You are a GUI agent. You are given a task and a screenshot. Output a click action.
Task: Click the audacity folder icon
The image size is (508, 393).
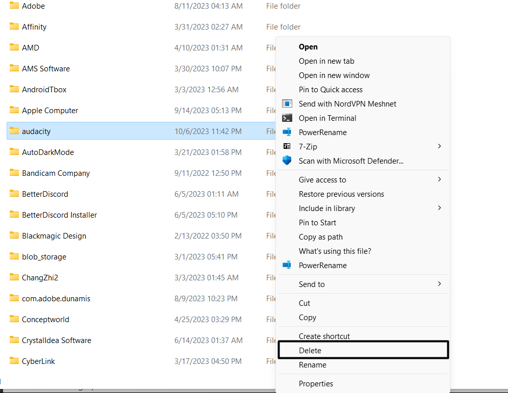coord(14,131)
